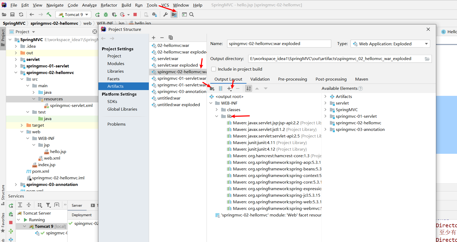
Task: Click the Build project hammer icon
Action: click(x=49, y=14)
